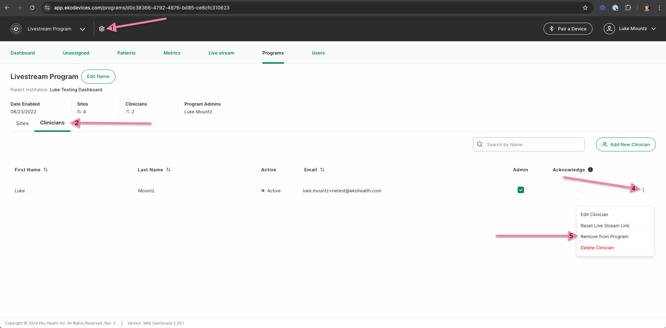This screenshot has height=328, width=666.
Task: Click the browser forward arrow
Action: pyautogui.click(x=20, y=8)
